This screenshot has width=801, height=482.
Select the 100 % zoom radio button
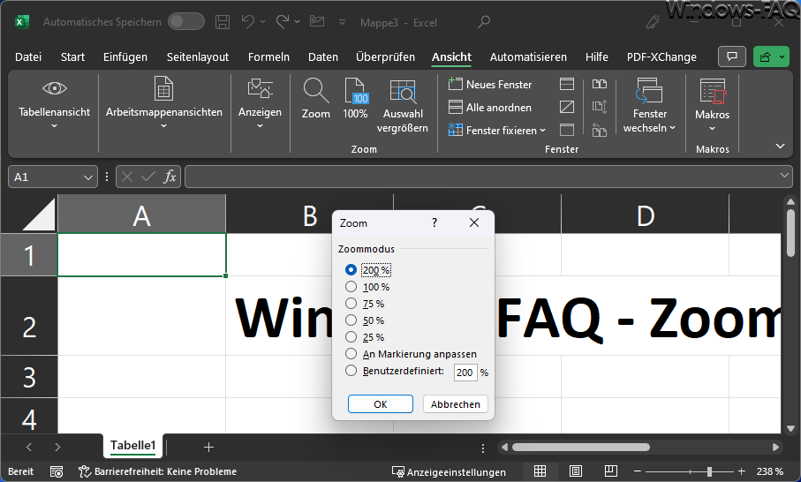[x=351, y=286]
